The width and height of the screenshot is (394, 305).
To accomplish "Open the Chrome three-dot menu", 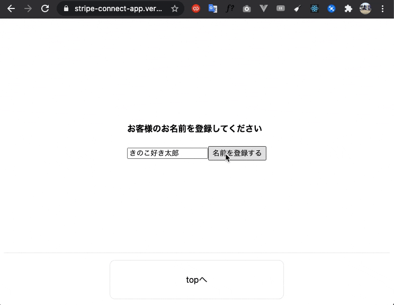I will [382, 9].
